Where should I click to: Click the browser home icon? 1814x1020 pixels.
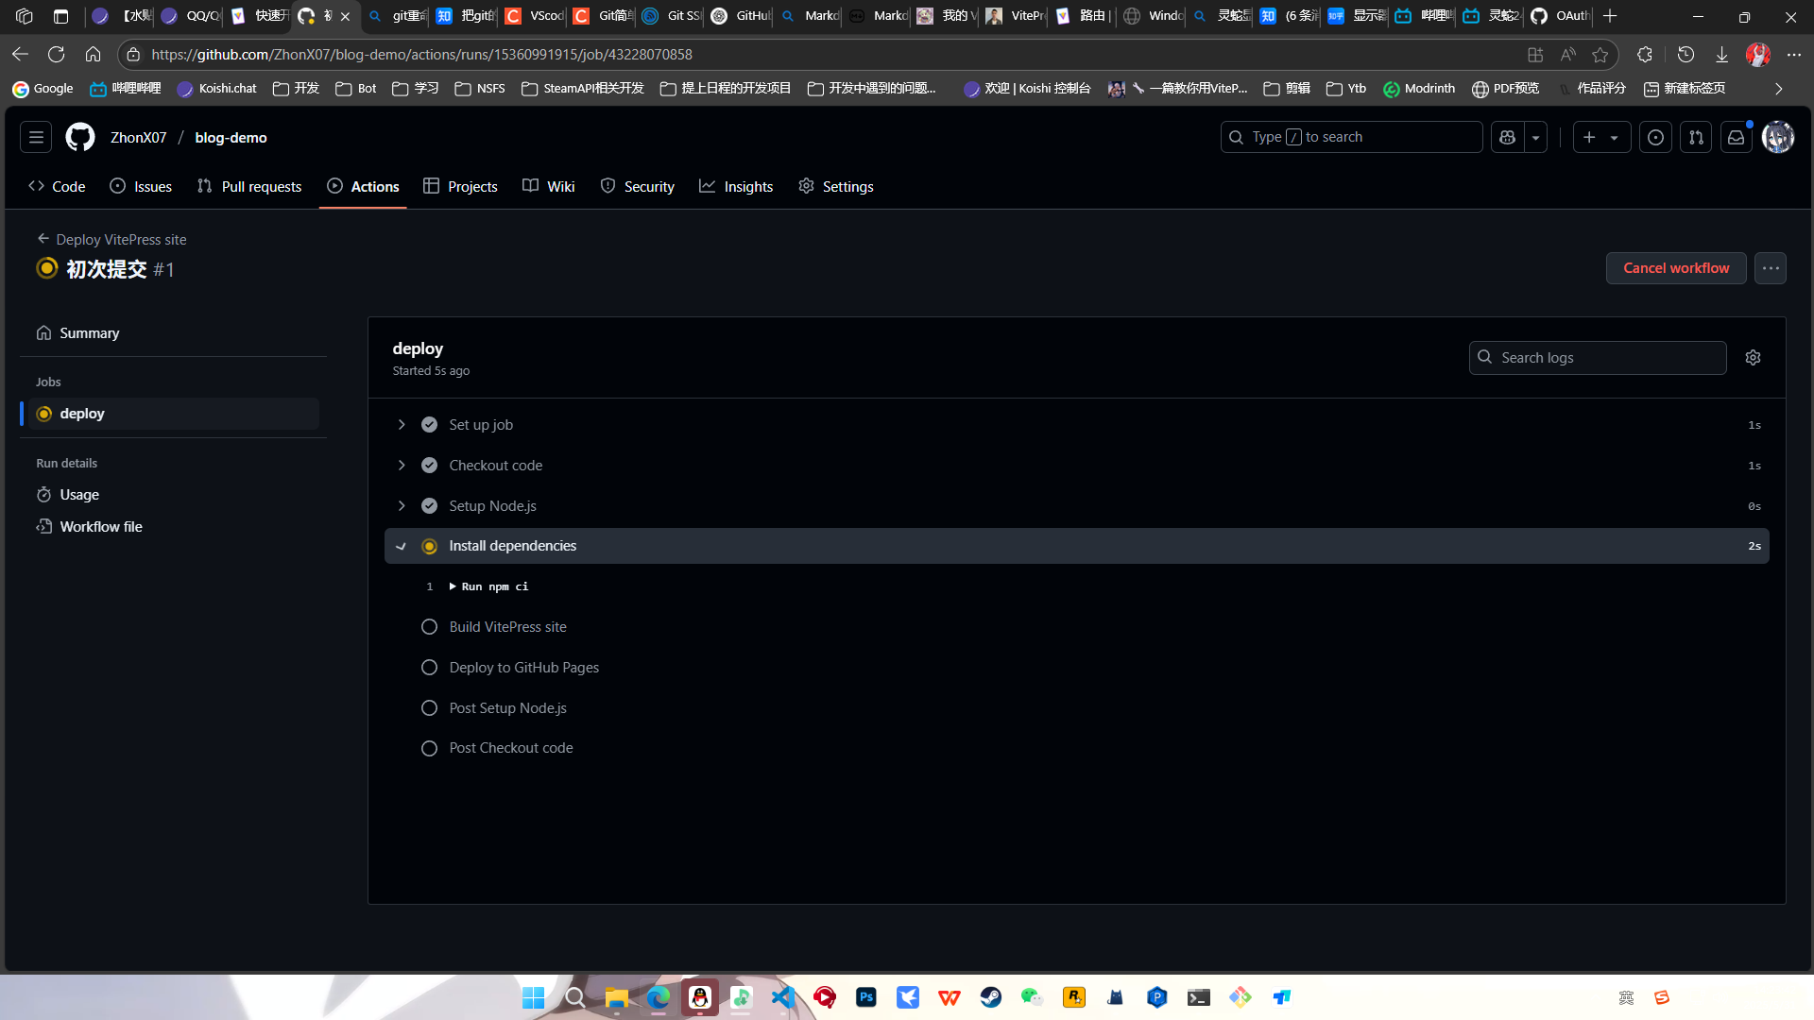[x=93, y=55]
